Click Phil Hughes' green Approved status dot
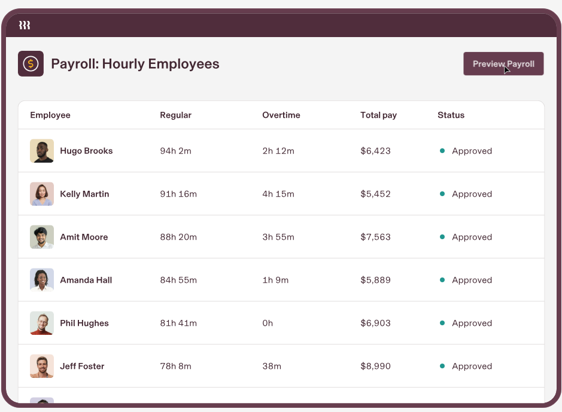 [x=442, y=323]
